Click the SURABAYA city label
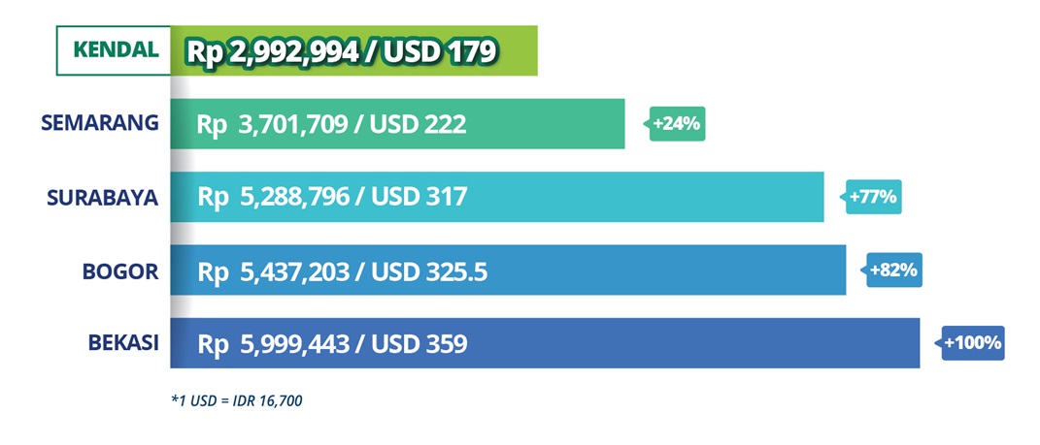This screenshot has width=1040, height=445. coord(102,197)
